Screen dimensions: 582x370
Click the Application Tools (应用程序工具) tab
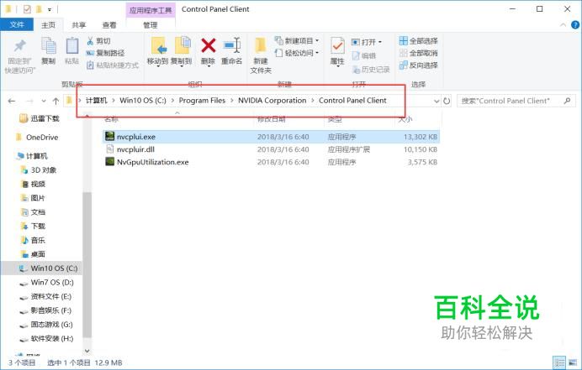coord(151,10)
